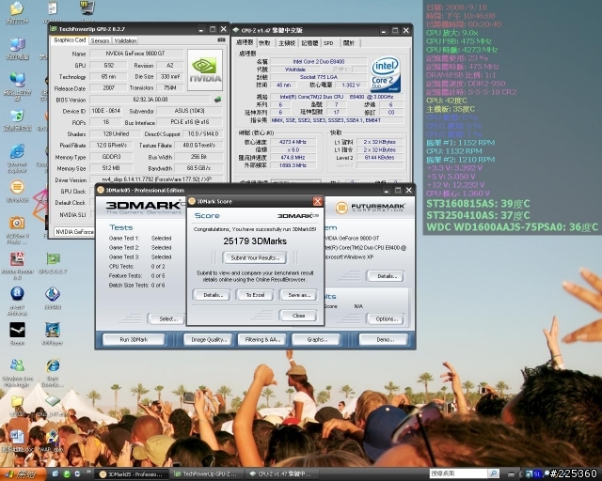This screenshot has width=602, height=481.
Task: Click the Start button on the taskbar
Action: tap(23, 474)
